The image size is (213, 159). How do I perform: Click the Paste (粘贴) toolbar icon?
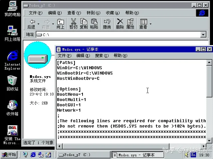pyautogui.click(x=94, y=24)
